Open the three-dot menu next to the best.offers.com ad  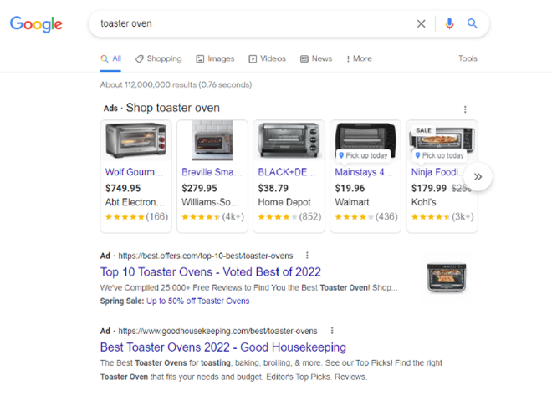(x=307, y=255)
